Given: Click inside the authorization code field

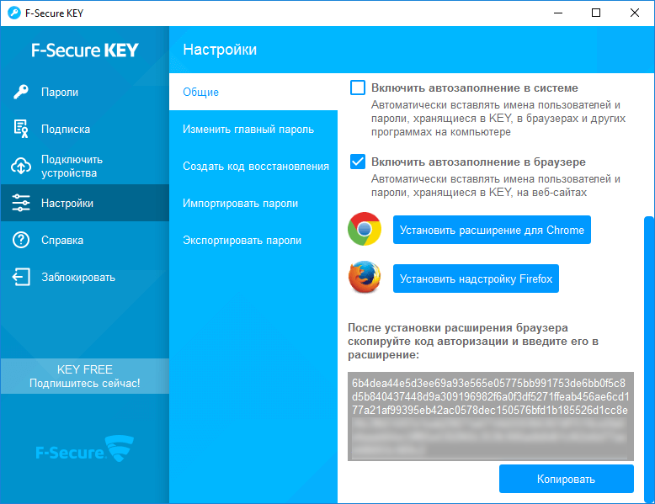Looking at the screenshot, I should coord(491,416).
